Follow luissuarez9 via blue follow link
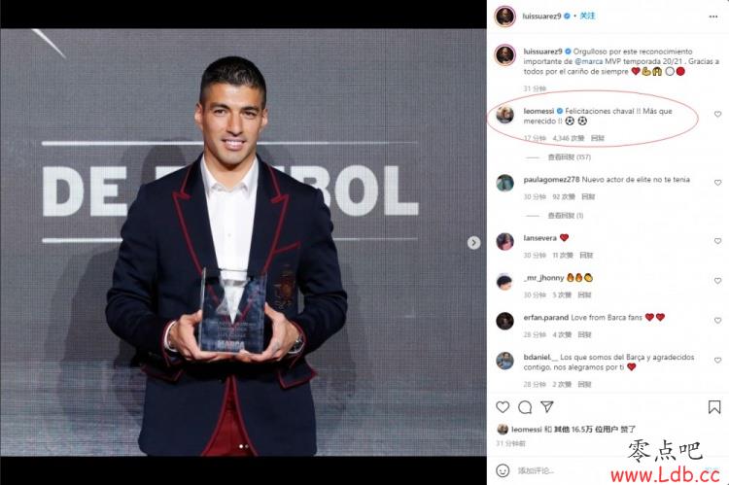The image size is (729, 485). 587,16
